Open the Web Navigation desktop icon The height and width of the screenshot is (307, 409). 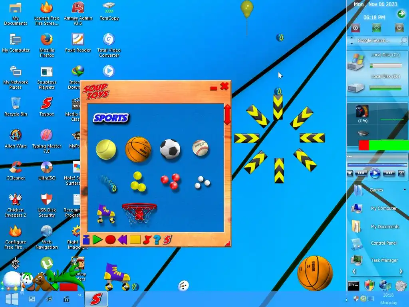(x=47, y=237)
